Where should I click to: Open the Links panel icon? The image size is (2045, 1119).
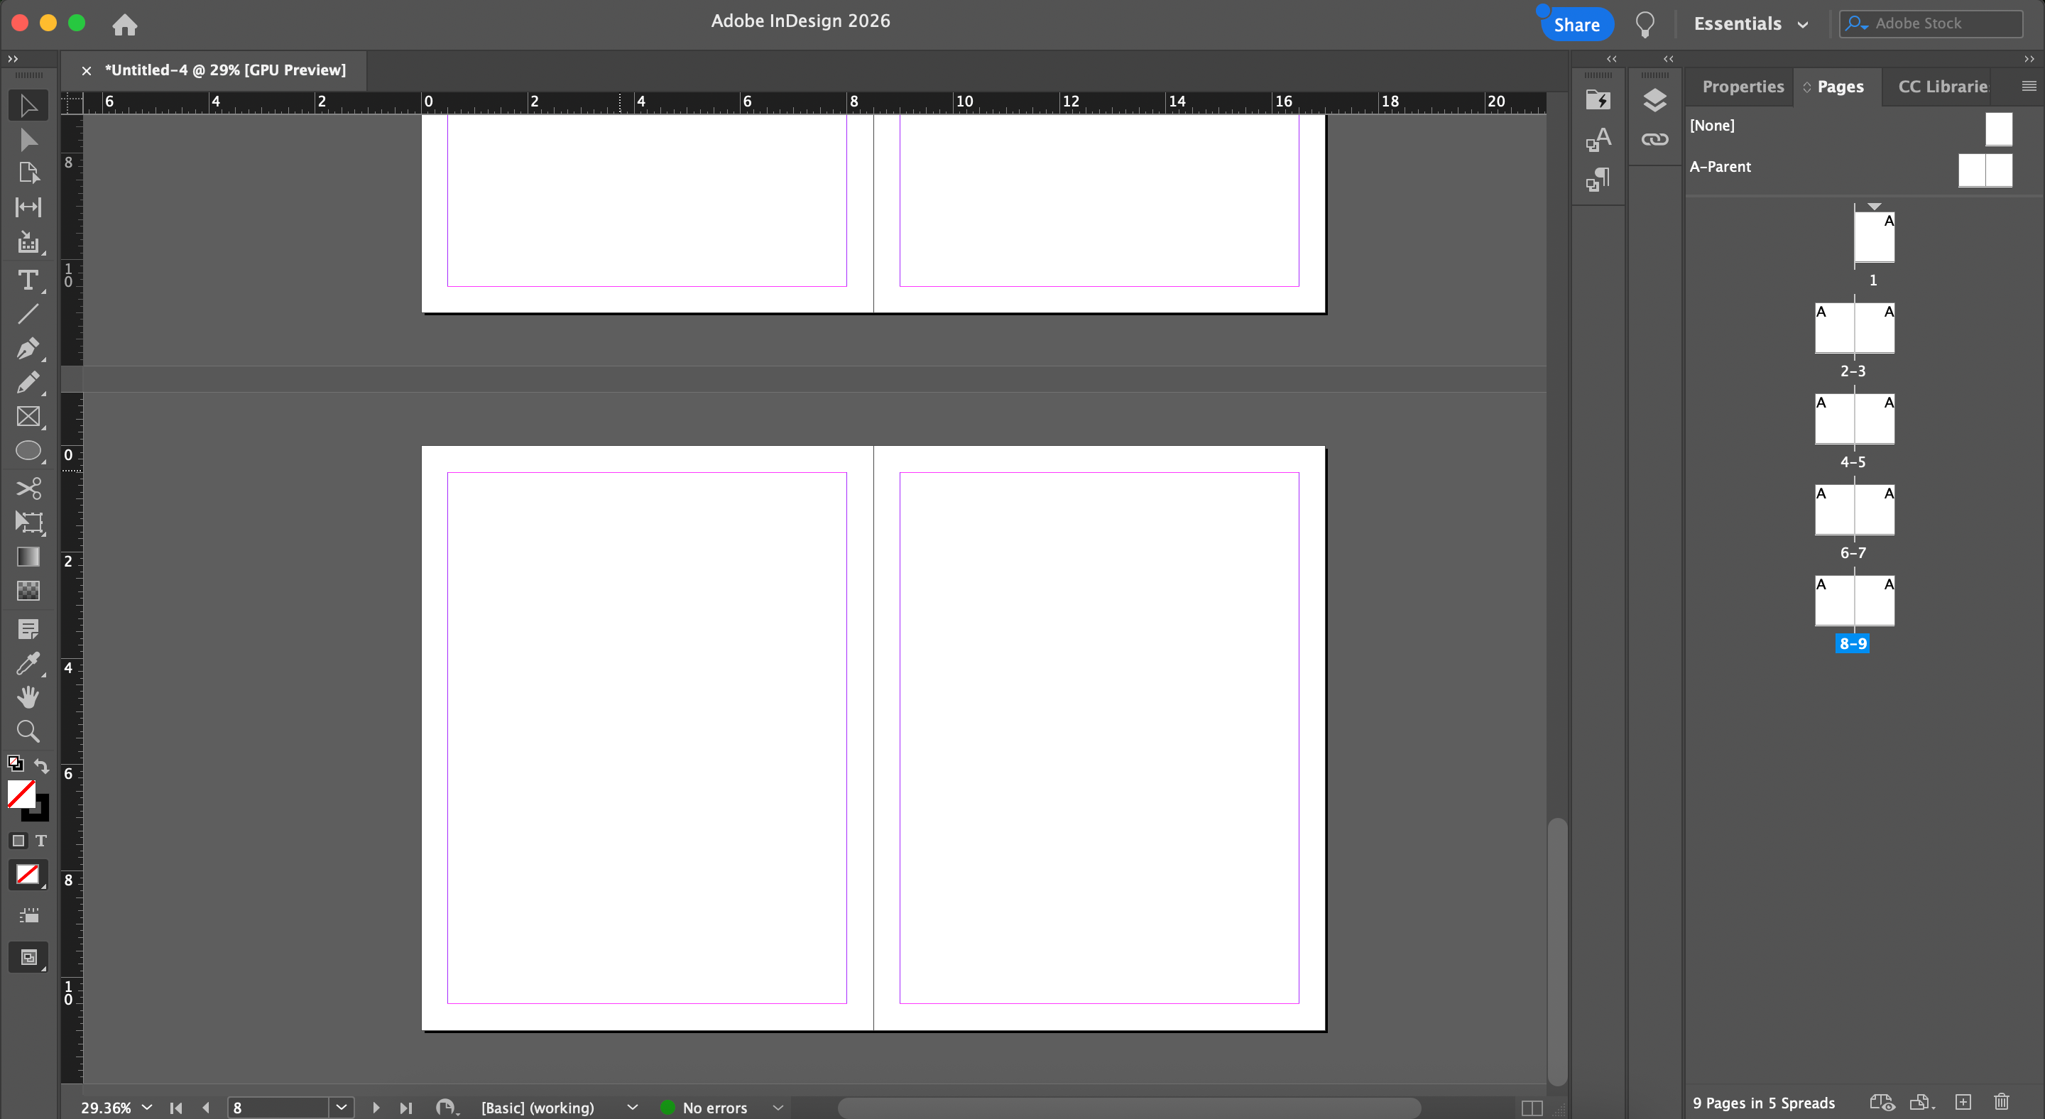pyautogui.click(x=1654, y=140)
